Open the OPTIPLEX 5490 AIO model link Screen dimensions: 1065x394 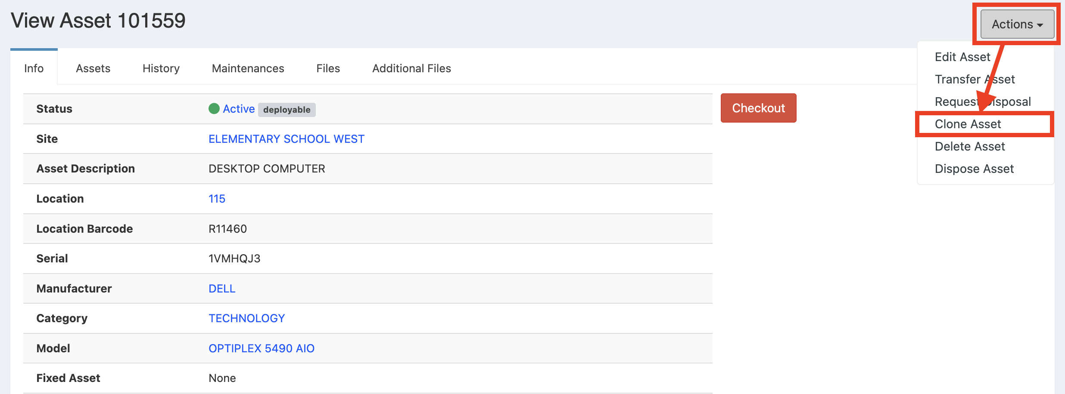262,348
